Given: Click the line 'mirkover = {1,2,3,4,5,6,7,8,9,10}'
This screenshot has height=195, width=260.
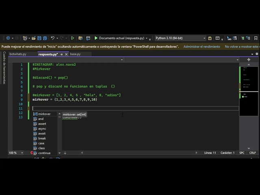Looking at the screenshot, I should click(65, 100).
